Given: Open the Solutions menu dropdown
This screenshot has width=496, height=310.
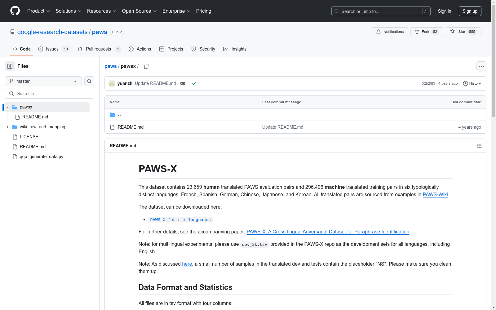Looking at the screenshot, I should pyautogui.click(x=69, y=11).
